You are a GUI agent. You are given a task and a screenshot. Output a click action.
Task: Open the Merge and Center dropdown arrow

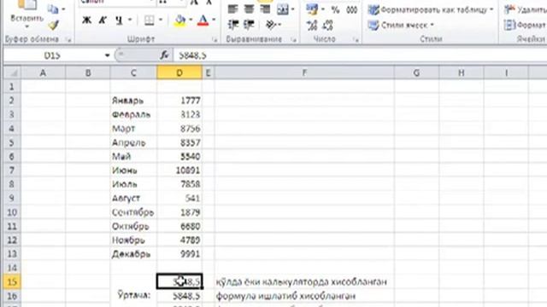point(292,9)
